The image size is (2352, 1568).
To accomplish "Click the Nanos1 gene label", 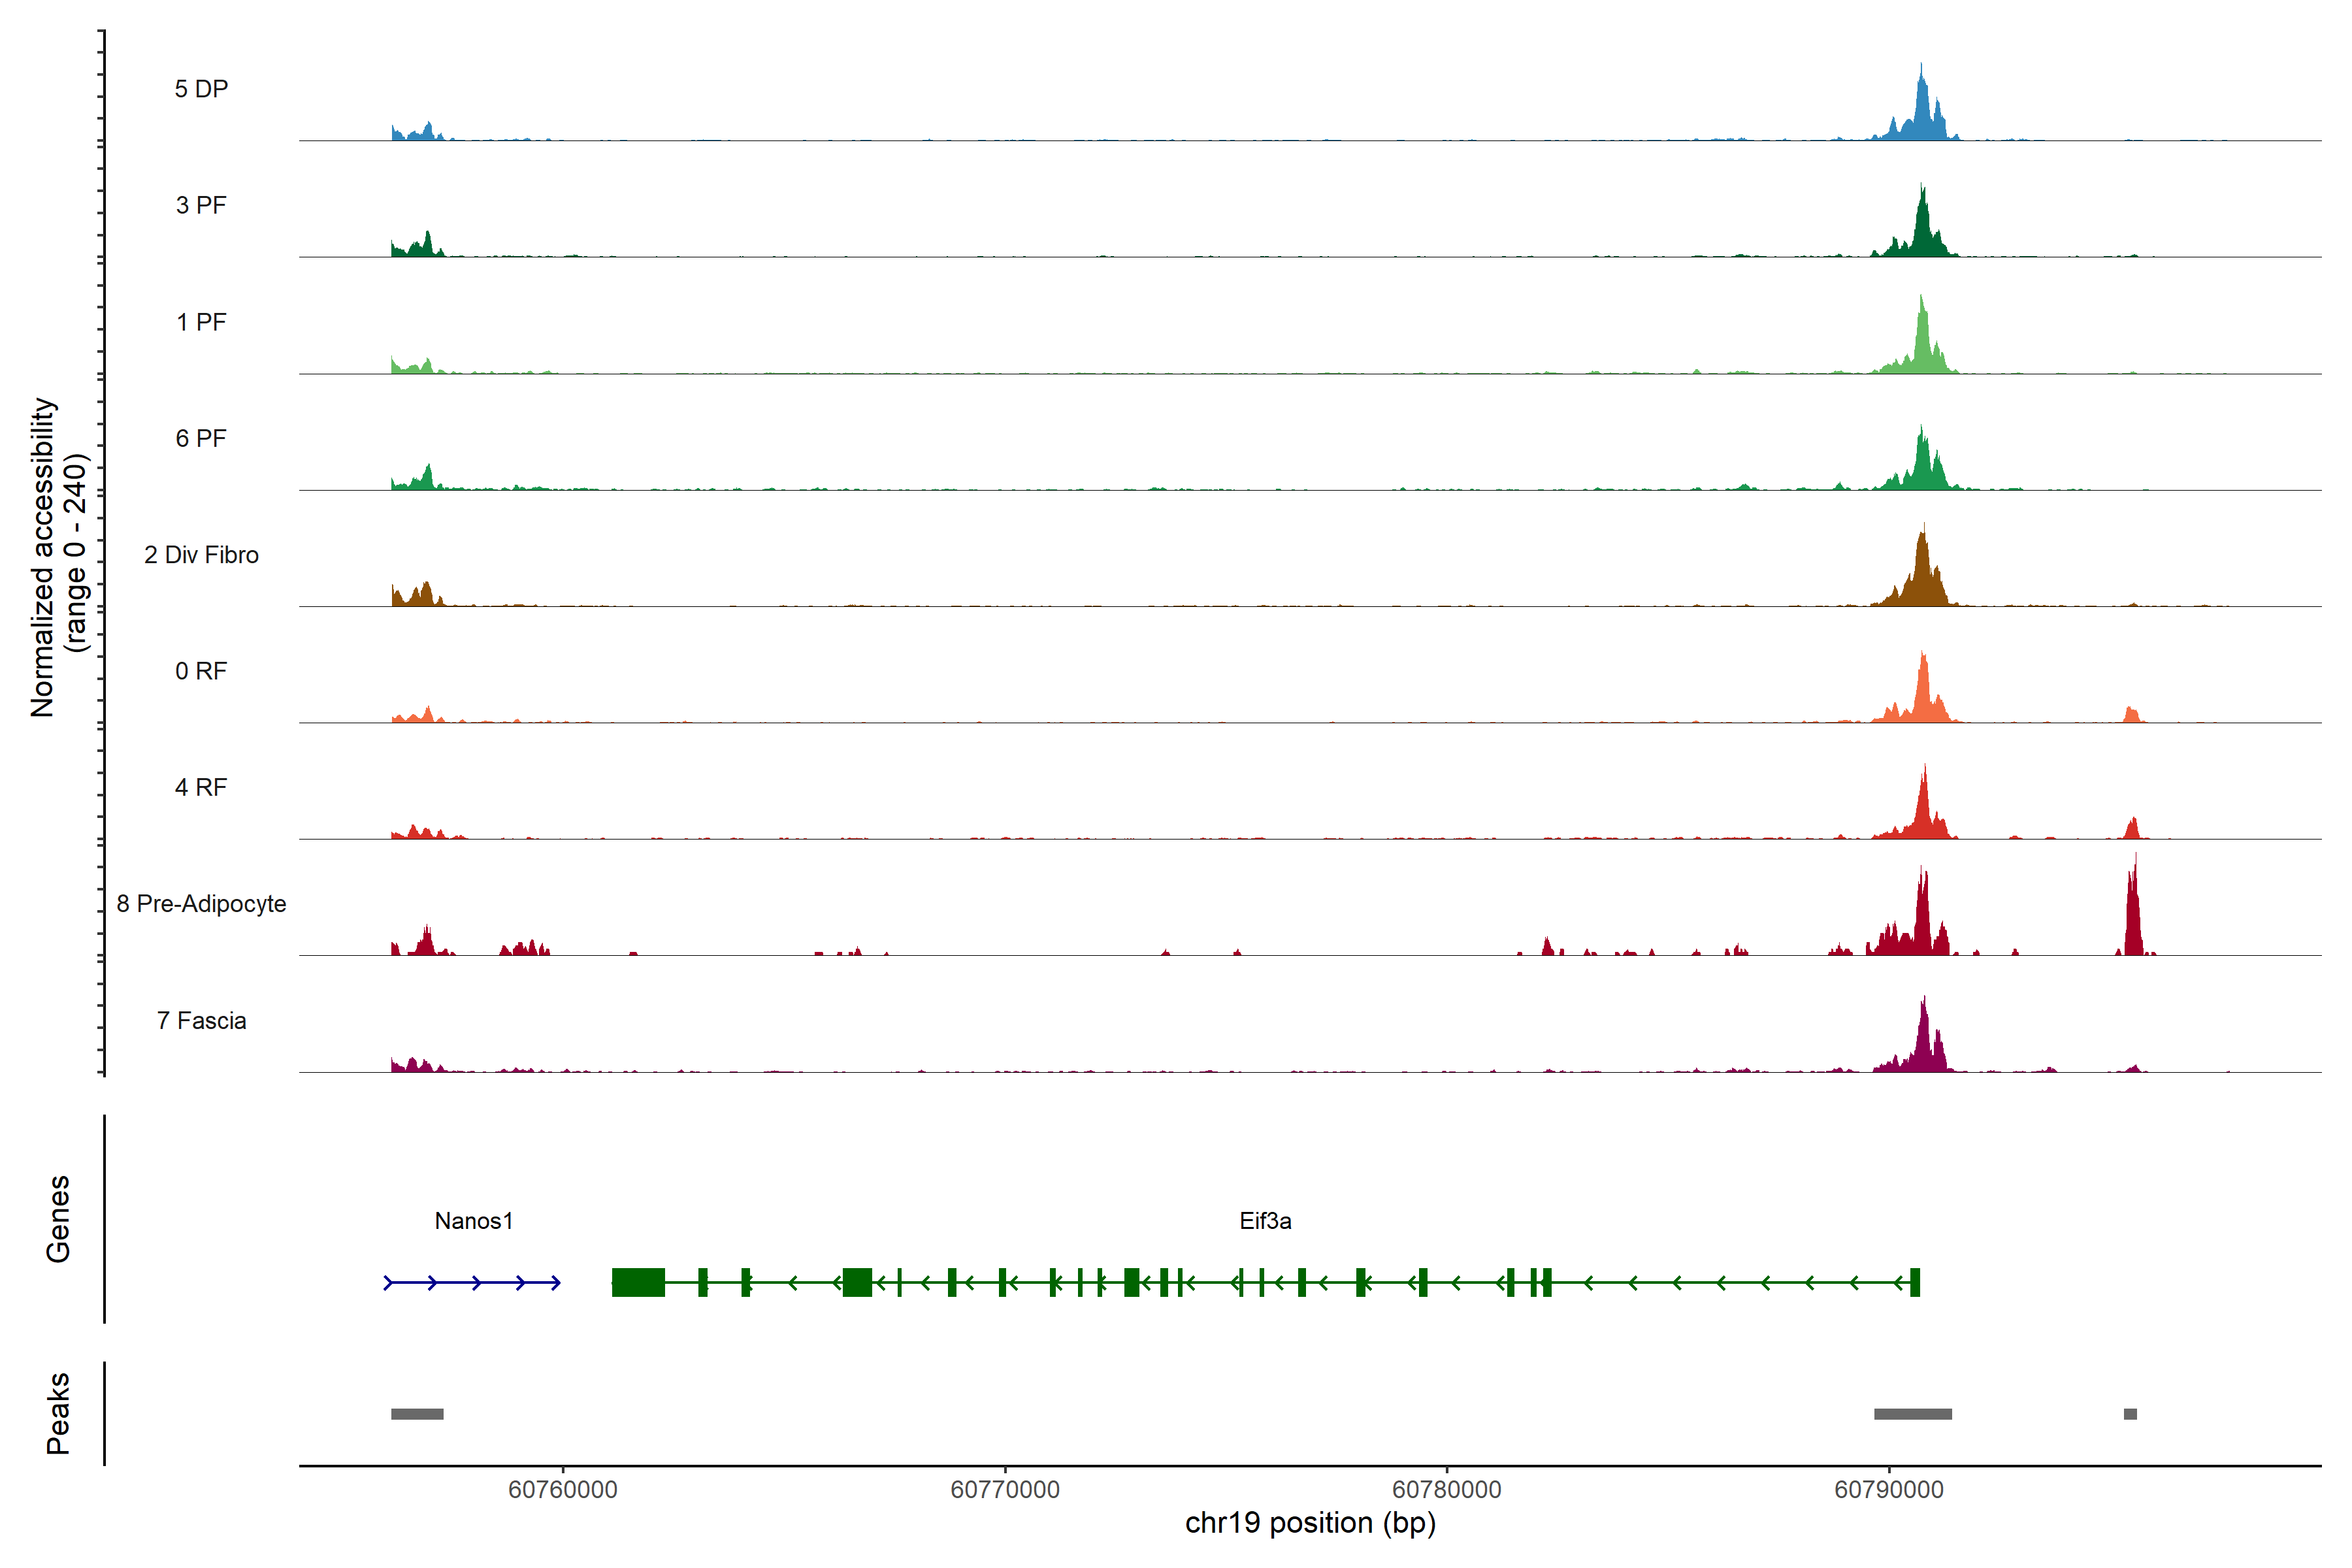I will 473,1220.
